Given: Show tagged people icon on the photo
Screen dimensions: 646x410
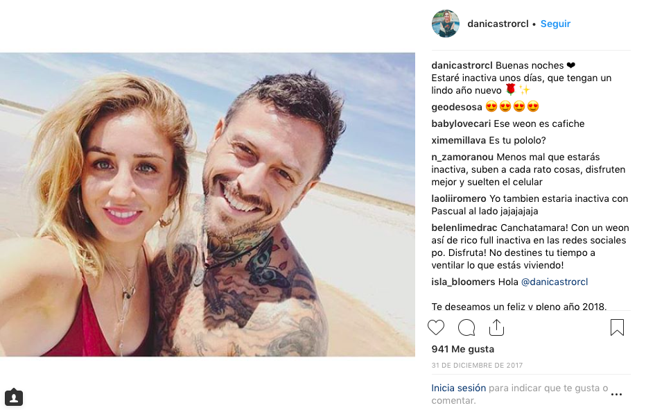Looking at the screenshot, I should (x=14, y=398).
